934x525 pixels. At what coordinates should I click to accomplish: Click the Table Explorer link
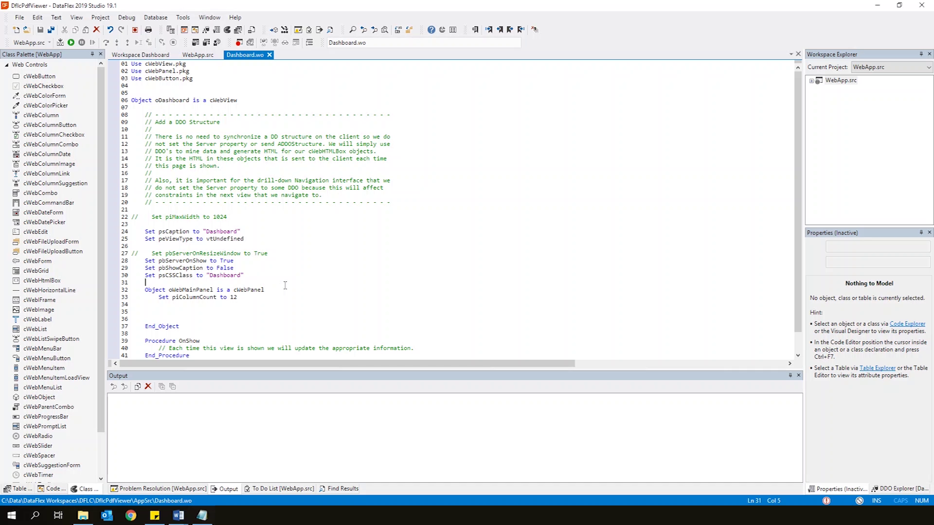pyautogui.click(x=877, y=368)
